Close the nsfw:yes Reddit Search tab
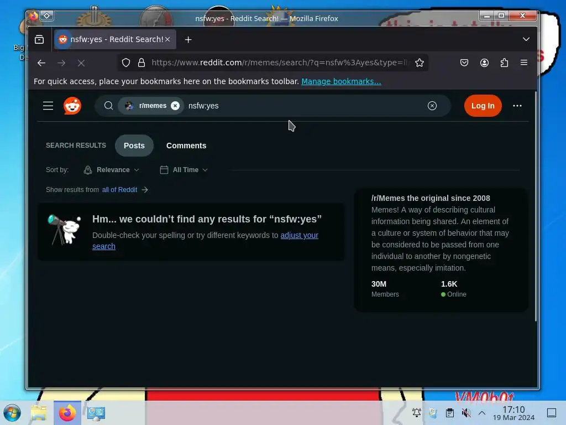This screenshot has height=425, width=566. tap(167, 39)
